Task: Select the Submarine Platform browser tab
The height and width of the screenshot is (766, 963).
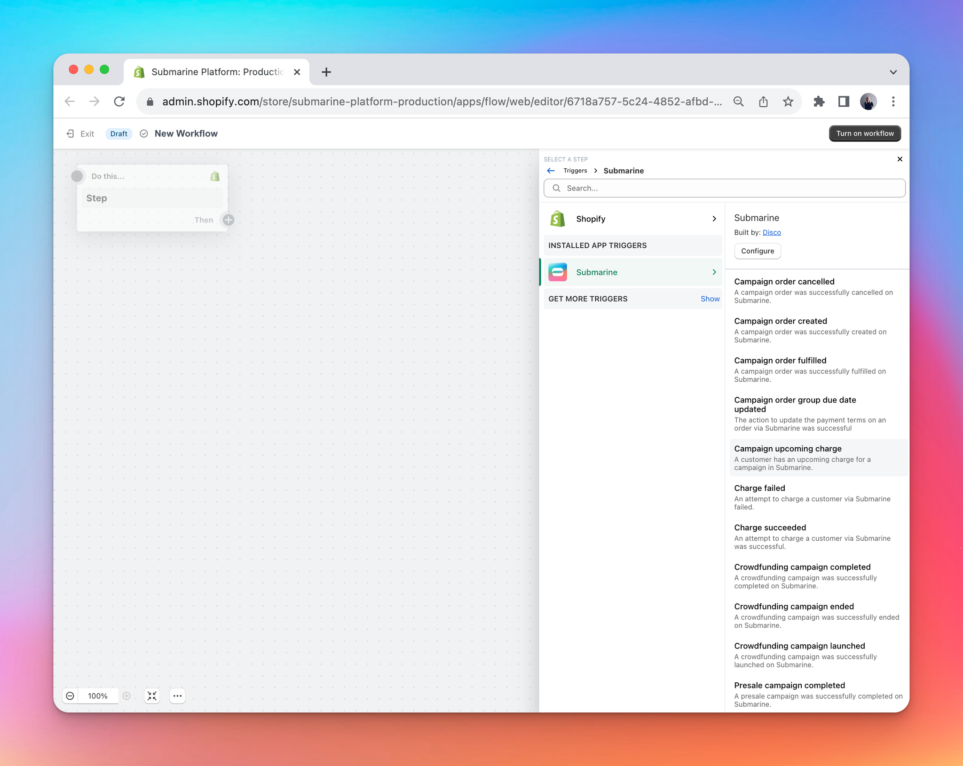Action: (x=216, y=72)
